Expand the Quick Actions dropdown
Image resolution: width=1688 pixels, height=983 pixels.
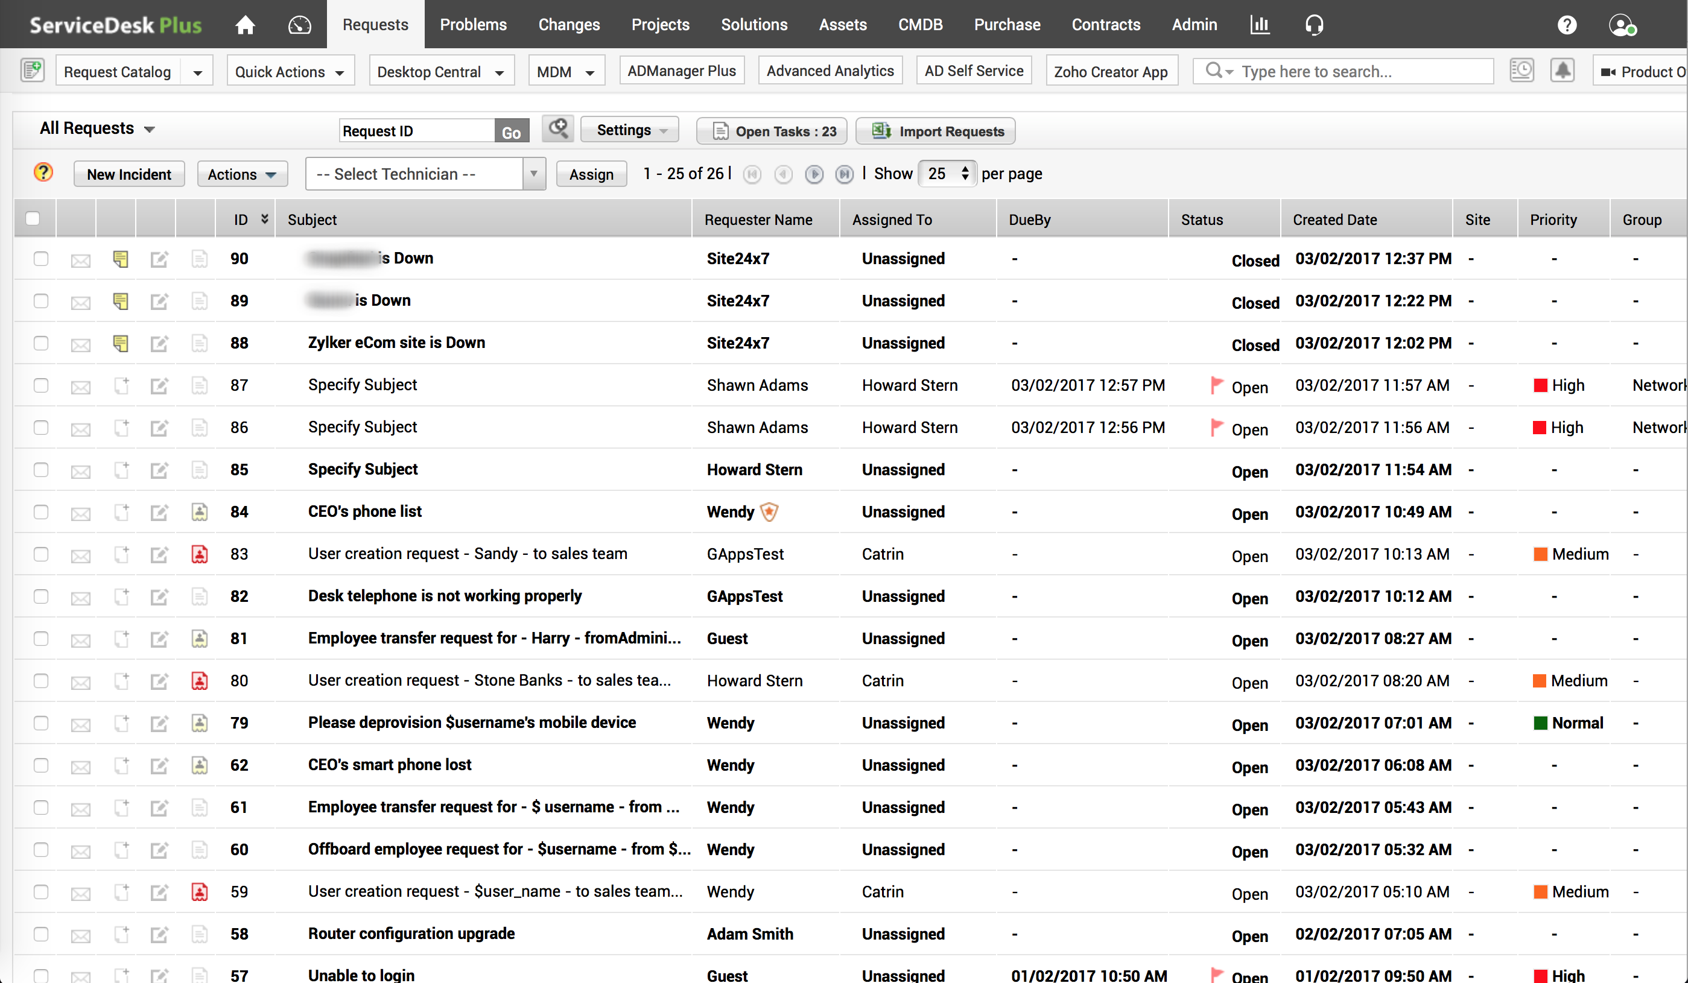click(290, 71)
